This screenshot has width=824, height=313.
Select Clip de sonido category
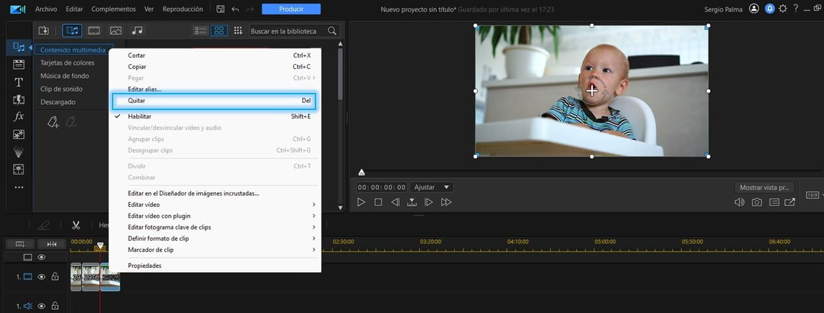click(62, 89)
